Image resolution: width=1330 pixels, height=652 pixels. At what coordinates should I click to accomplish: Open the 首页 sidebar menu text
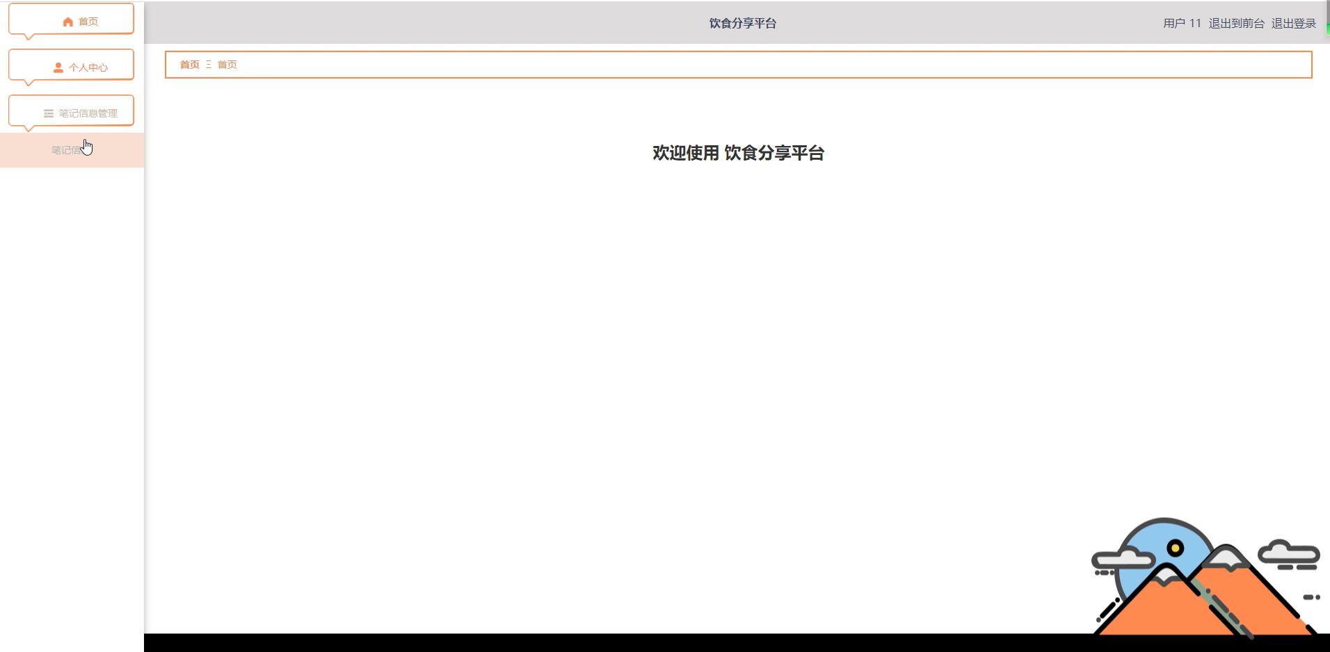tap(88, 22)
